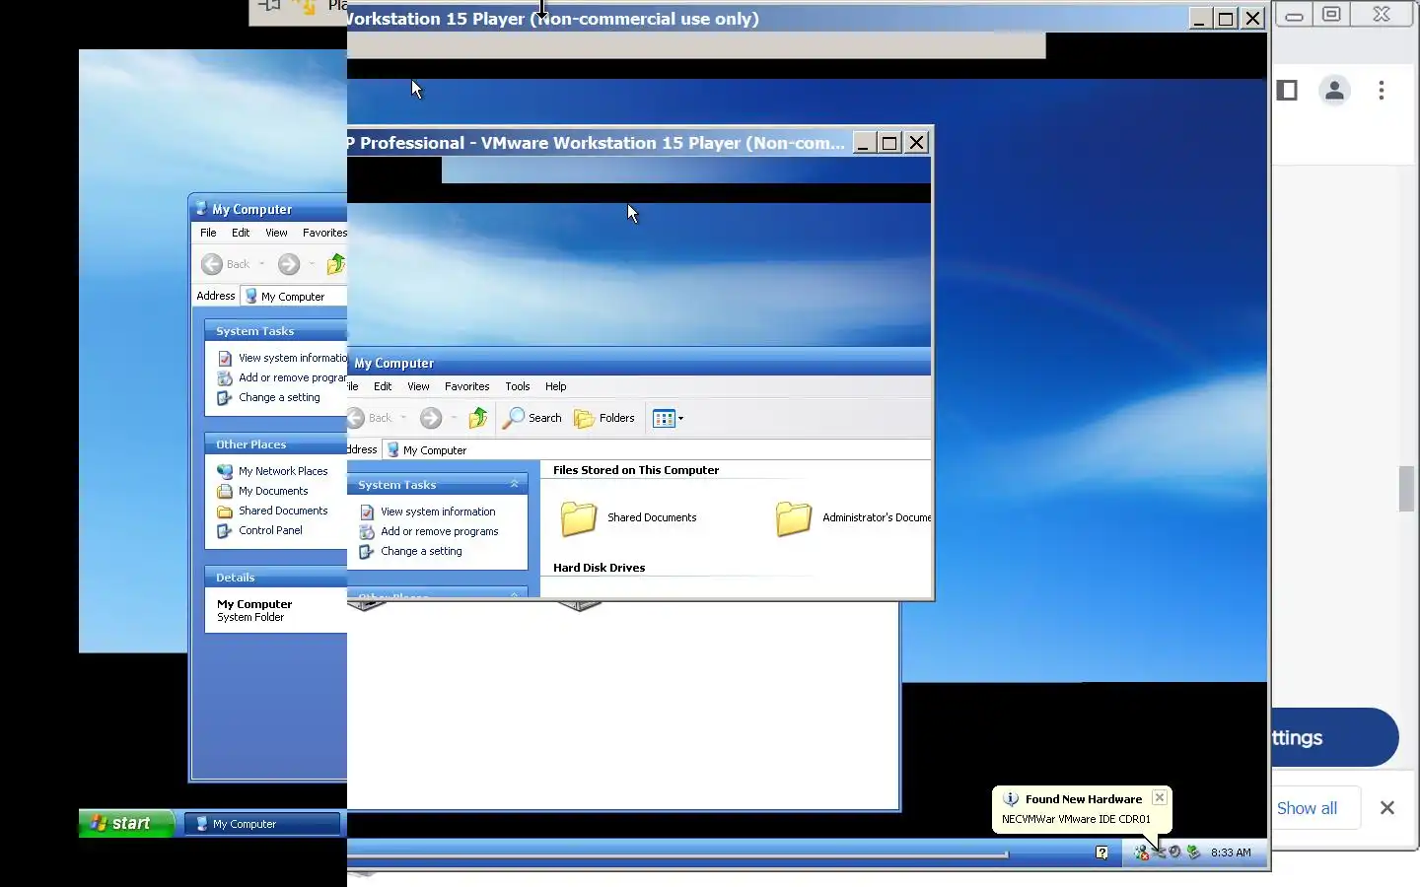Screen dimensions: 1420x887
Task: Open Favorites menu in front My Computer window
Action: [466, 386]
